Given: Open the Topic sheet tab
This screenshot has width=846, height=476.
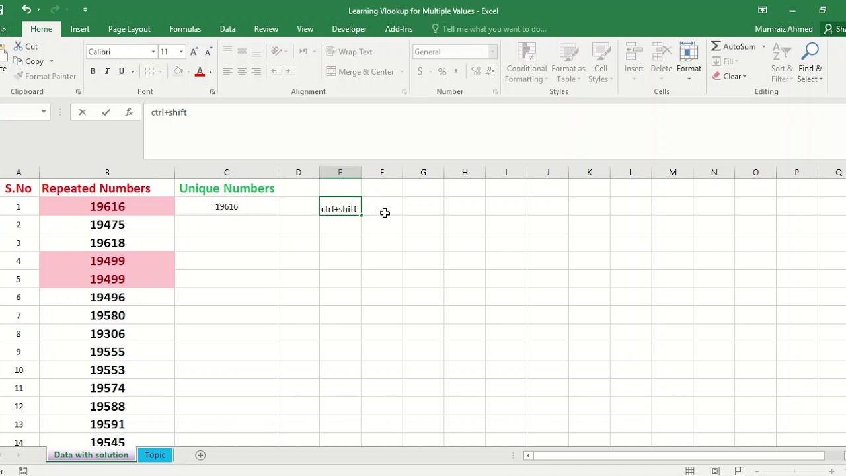Looking at the screenshot, I should point(155,455).
